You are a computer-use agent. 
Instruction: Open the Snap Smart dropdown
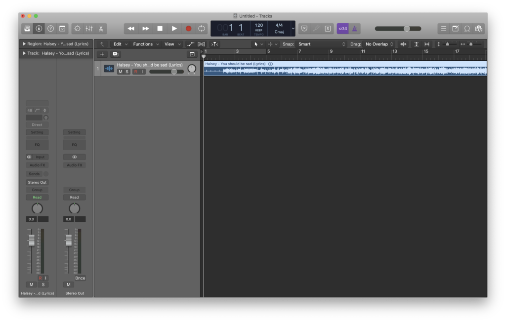click(x=321, y=44)
